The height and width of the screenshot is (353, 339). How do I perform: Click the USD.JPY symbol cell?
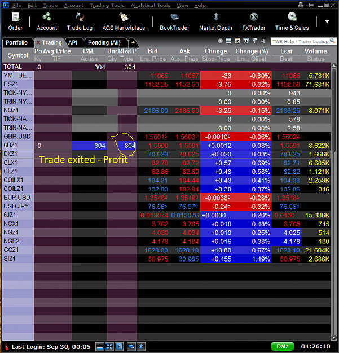tap(18, 206)
